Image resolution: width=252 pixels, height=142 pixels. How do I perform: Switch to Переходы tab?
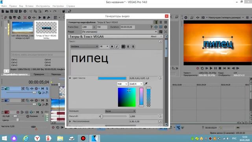[56, 75]
